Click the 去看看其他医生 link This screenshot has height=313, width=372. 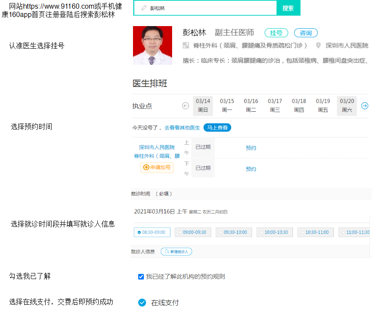click(x=182, y=128)
